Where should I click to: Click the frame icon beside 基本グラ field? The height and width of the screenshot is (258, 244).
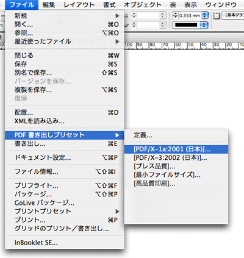pos(217,16)
